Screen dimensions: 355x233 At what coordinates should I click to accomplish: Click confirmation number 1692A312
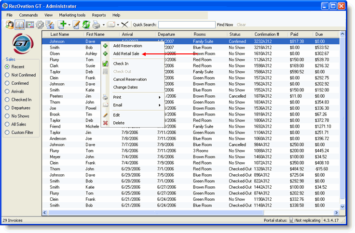pos(262,127)
